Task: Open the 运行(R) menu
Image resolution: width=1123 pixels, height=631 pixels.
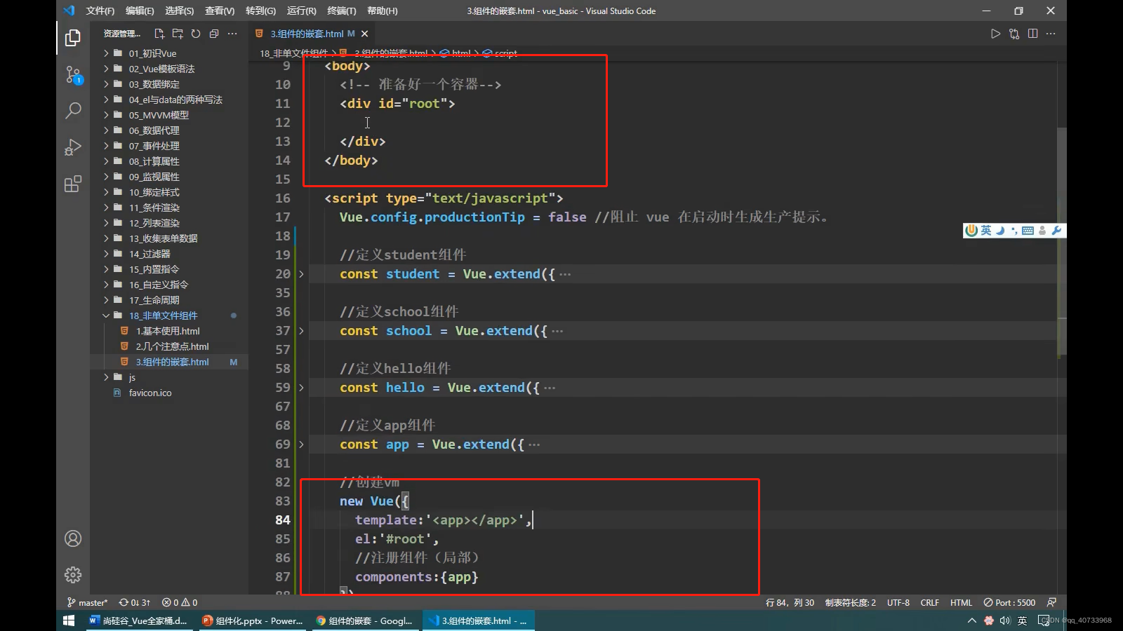Action: [302, 11]
